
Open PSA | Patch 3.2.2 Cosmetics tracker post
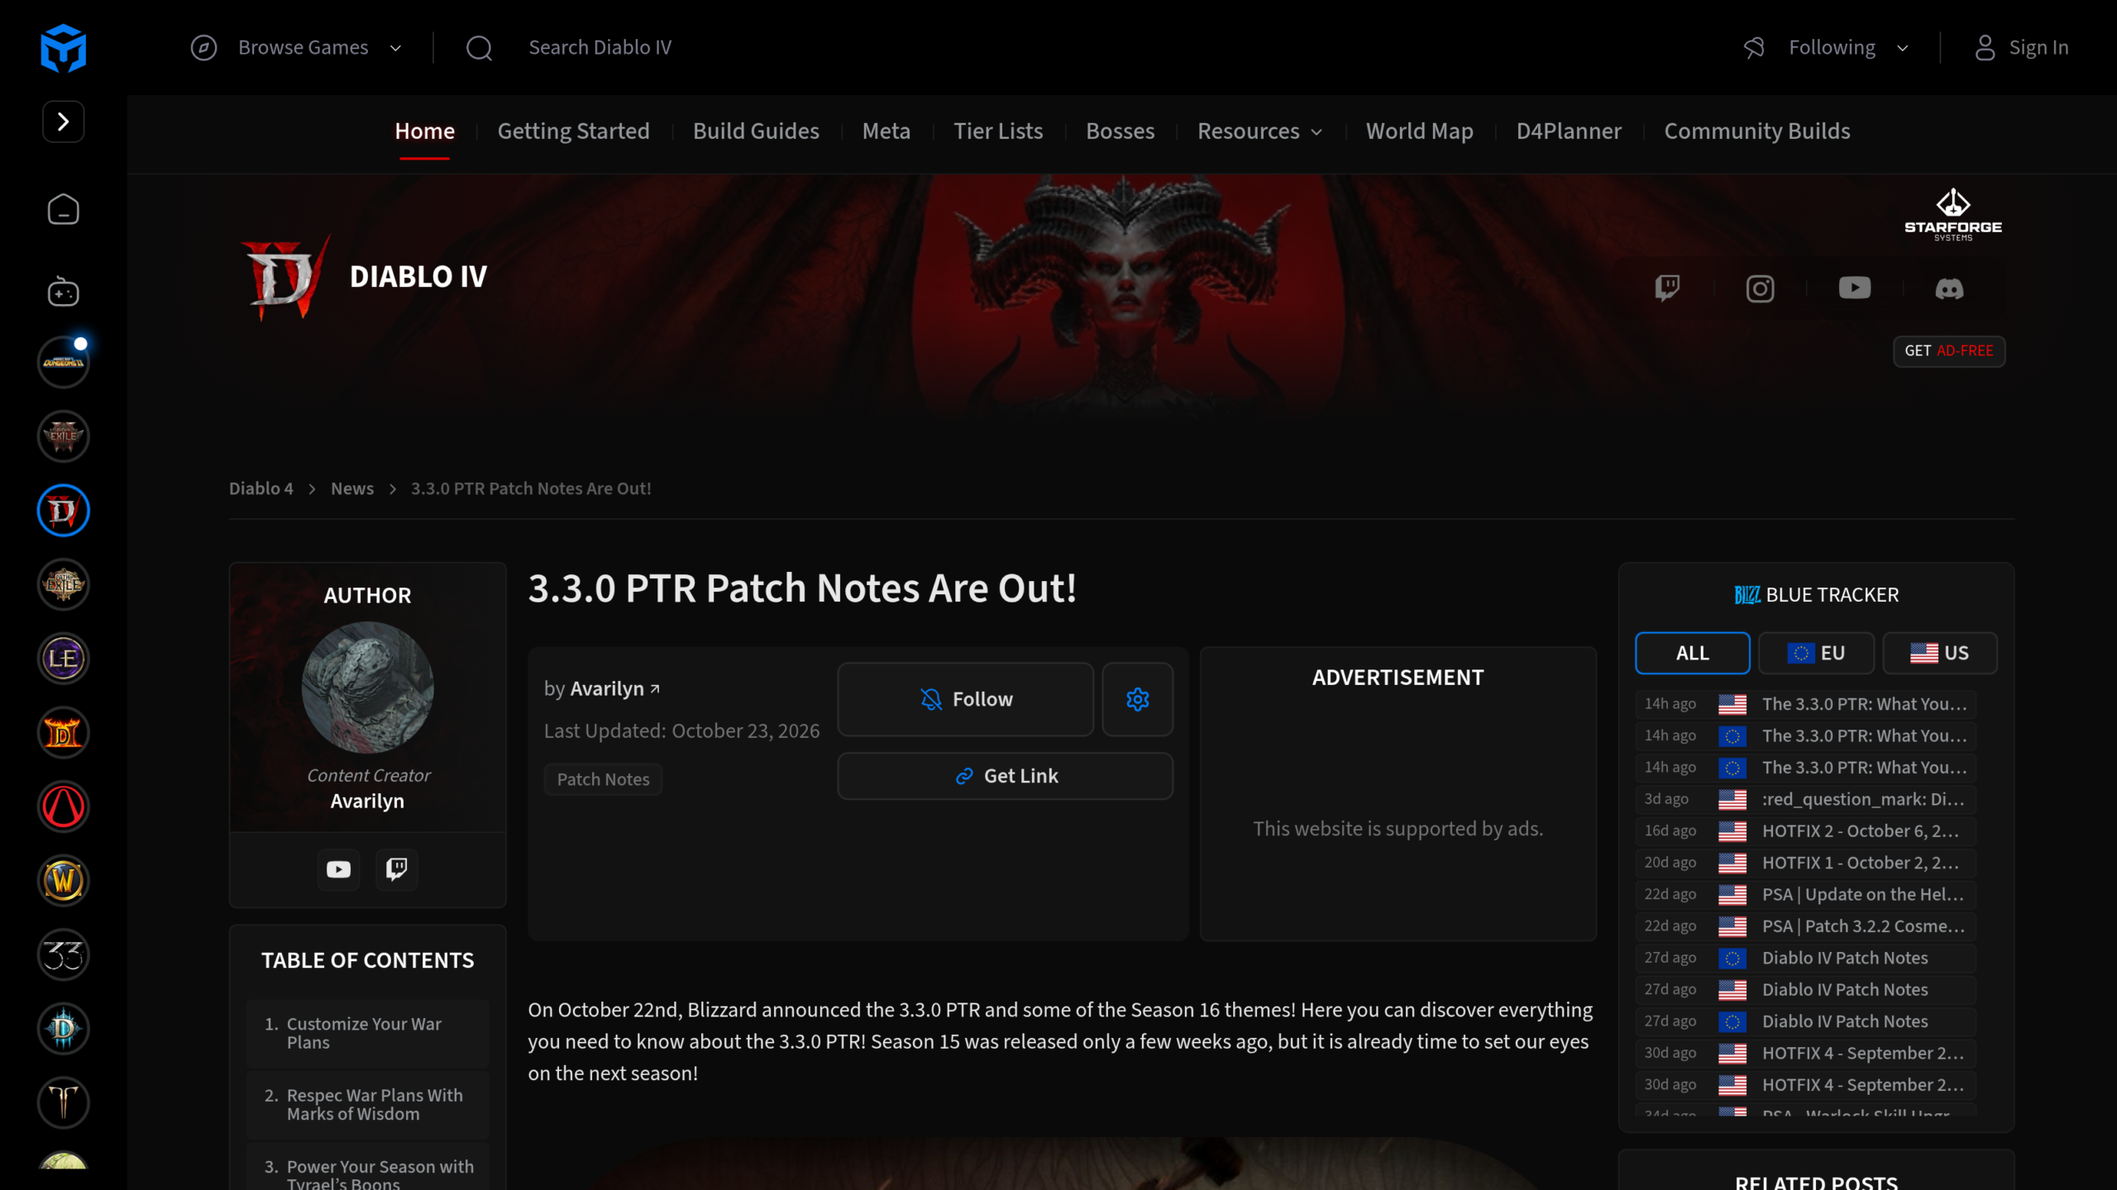coord(1805,926)
